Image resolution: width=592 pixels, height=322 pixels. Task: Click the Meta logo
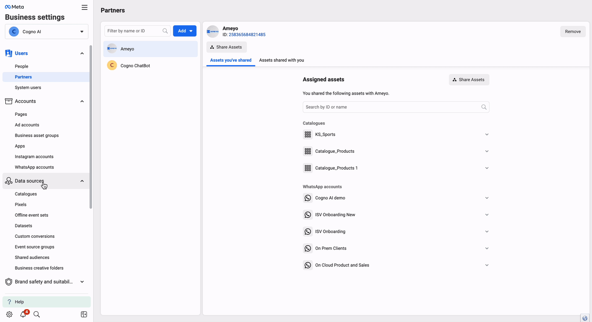pos(15,7)
